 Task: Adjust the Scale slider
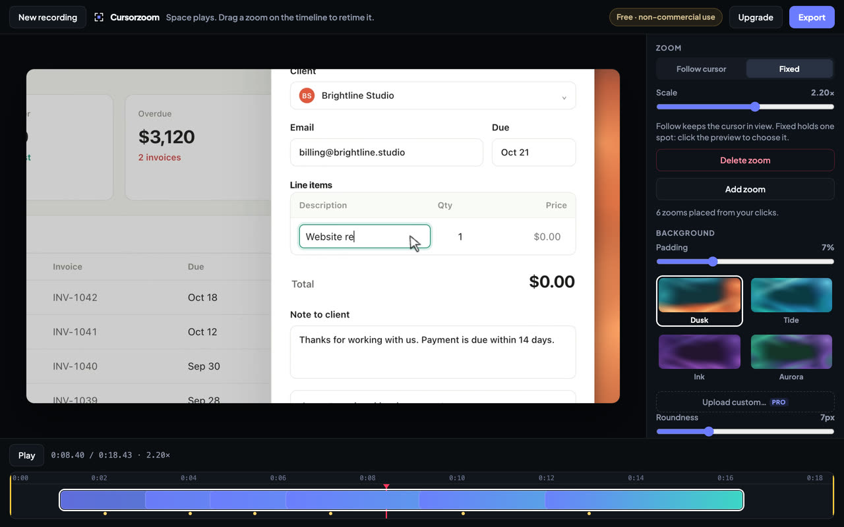coord(745,107)
